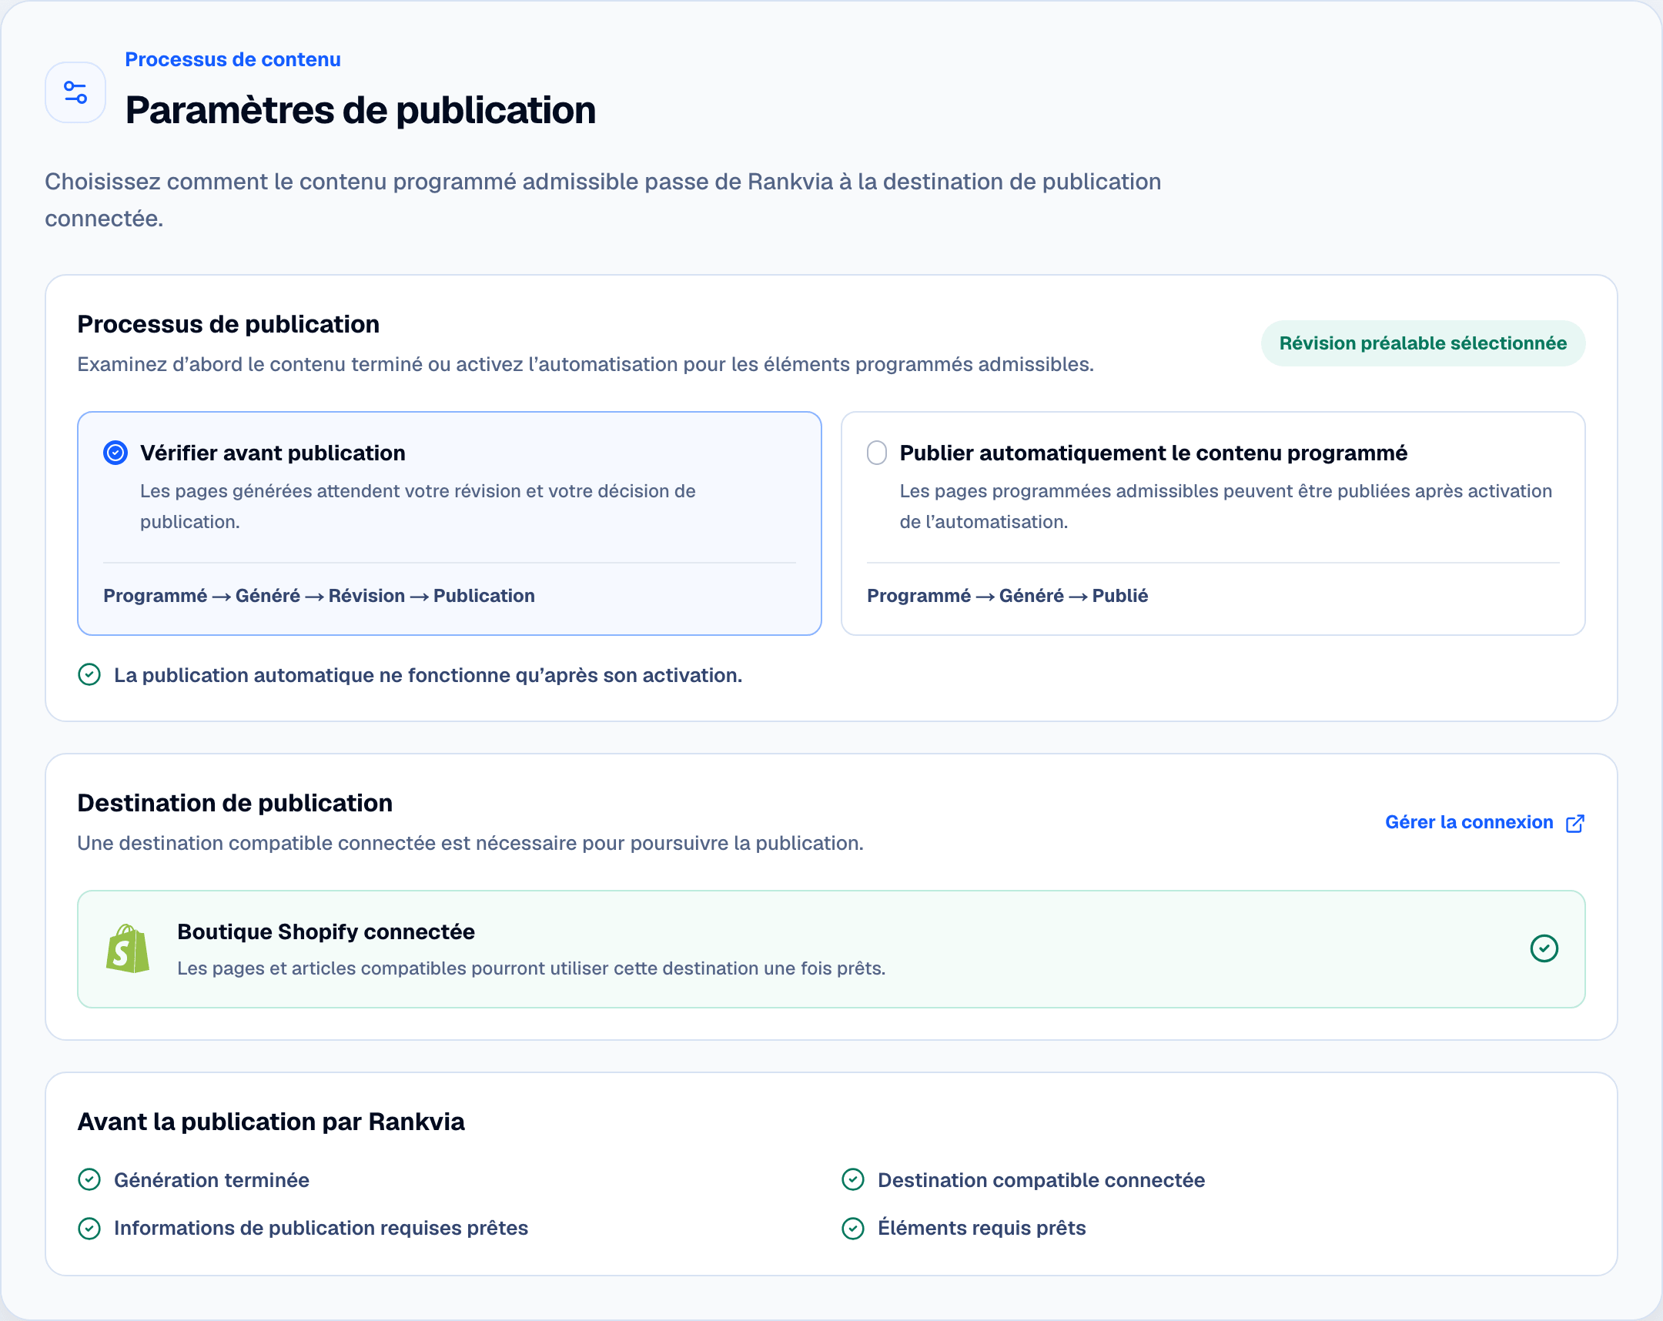The width and height of the screenshot is (1663, 1321).
Task: Click the Shopify bag logo icon
Action: [x=128, y=948]
